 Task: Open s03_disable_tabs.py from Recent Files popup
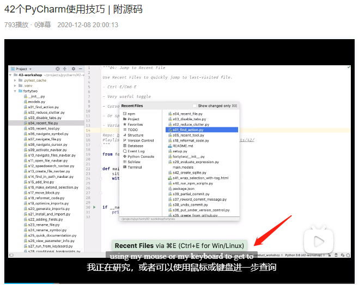tap(187, 119)
